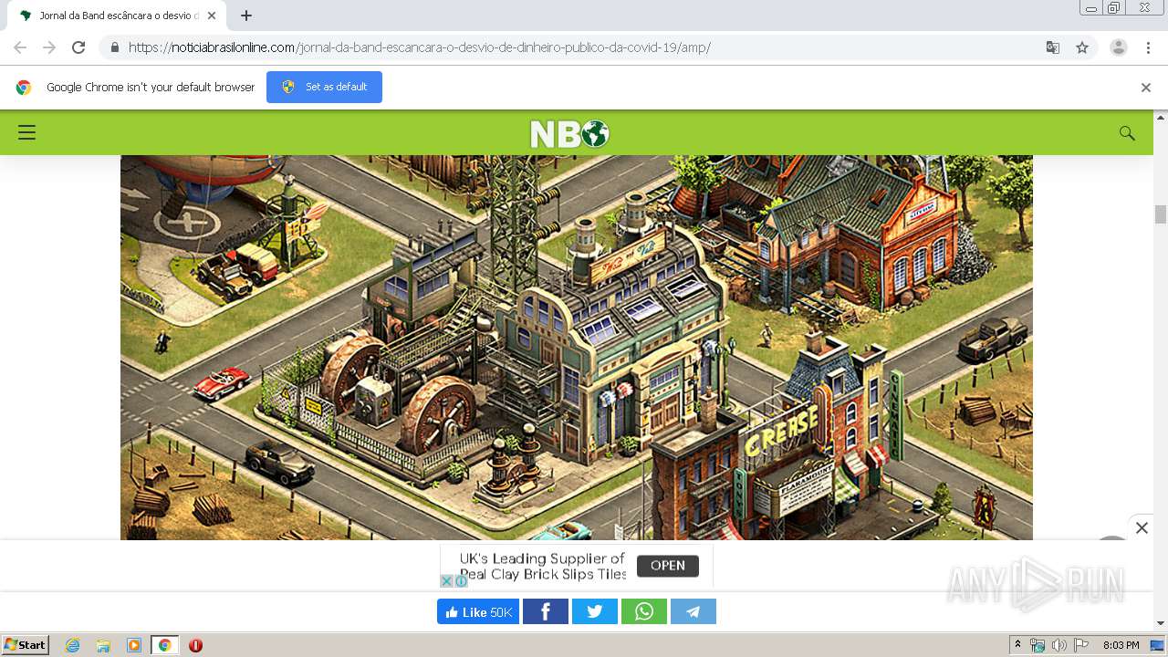
Task: Bookmark this page with the star
Action: click(x=1082, y=47)
